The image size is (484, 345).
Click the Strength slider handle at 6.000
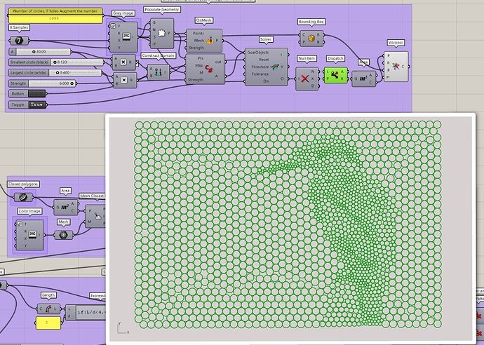72,83
